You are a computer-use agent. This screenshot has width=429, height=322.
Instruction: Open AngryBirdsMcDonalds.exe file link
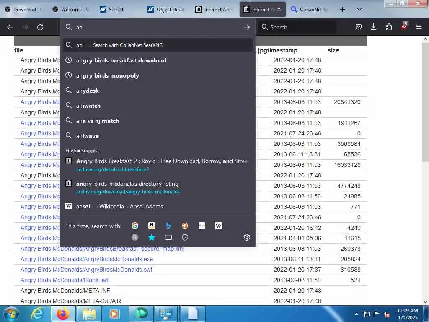coord(86,259)
